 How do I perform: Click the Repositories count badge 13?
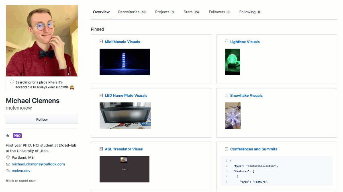pyautogui.click(x=143, y=12)
